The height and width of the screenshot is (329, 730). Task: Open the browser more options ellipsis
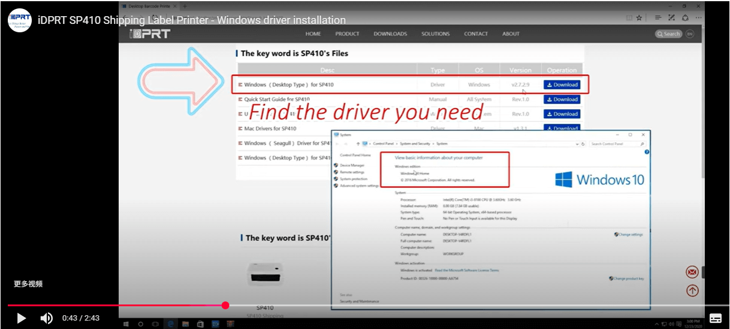coord(698,18)
